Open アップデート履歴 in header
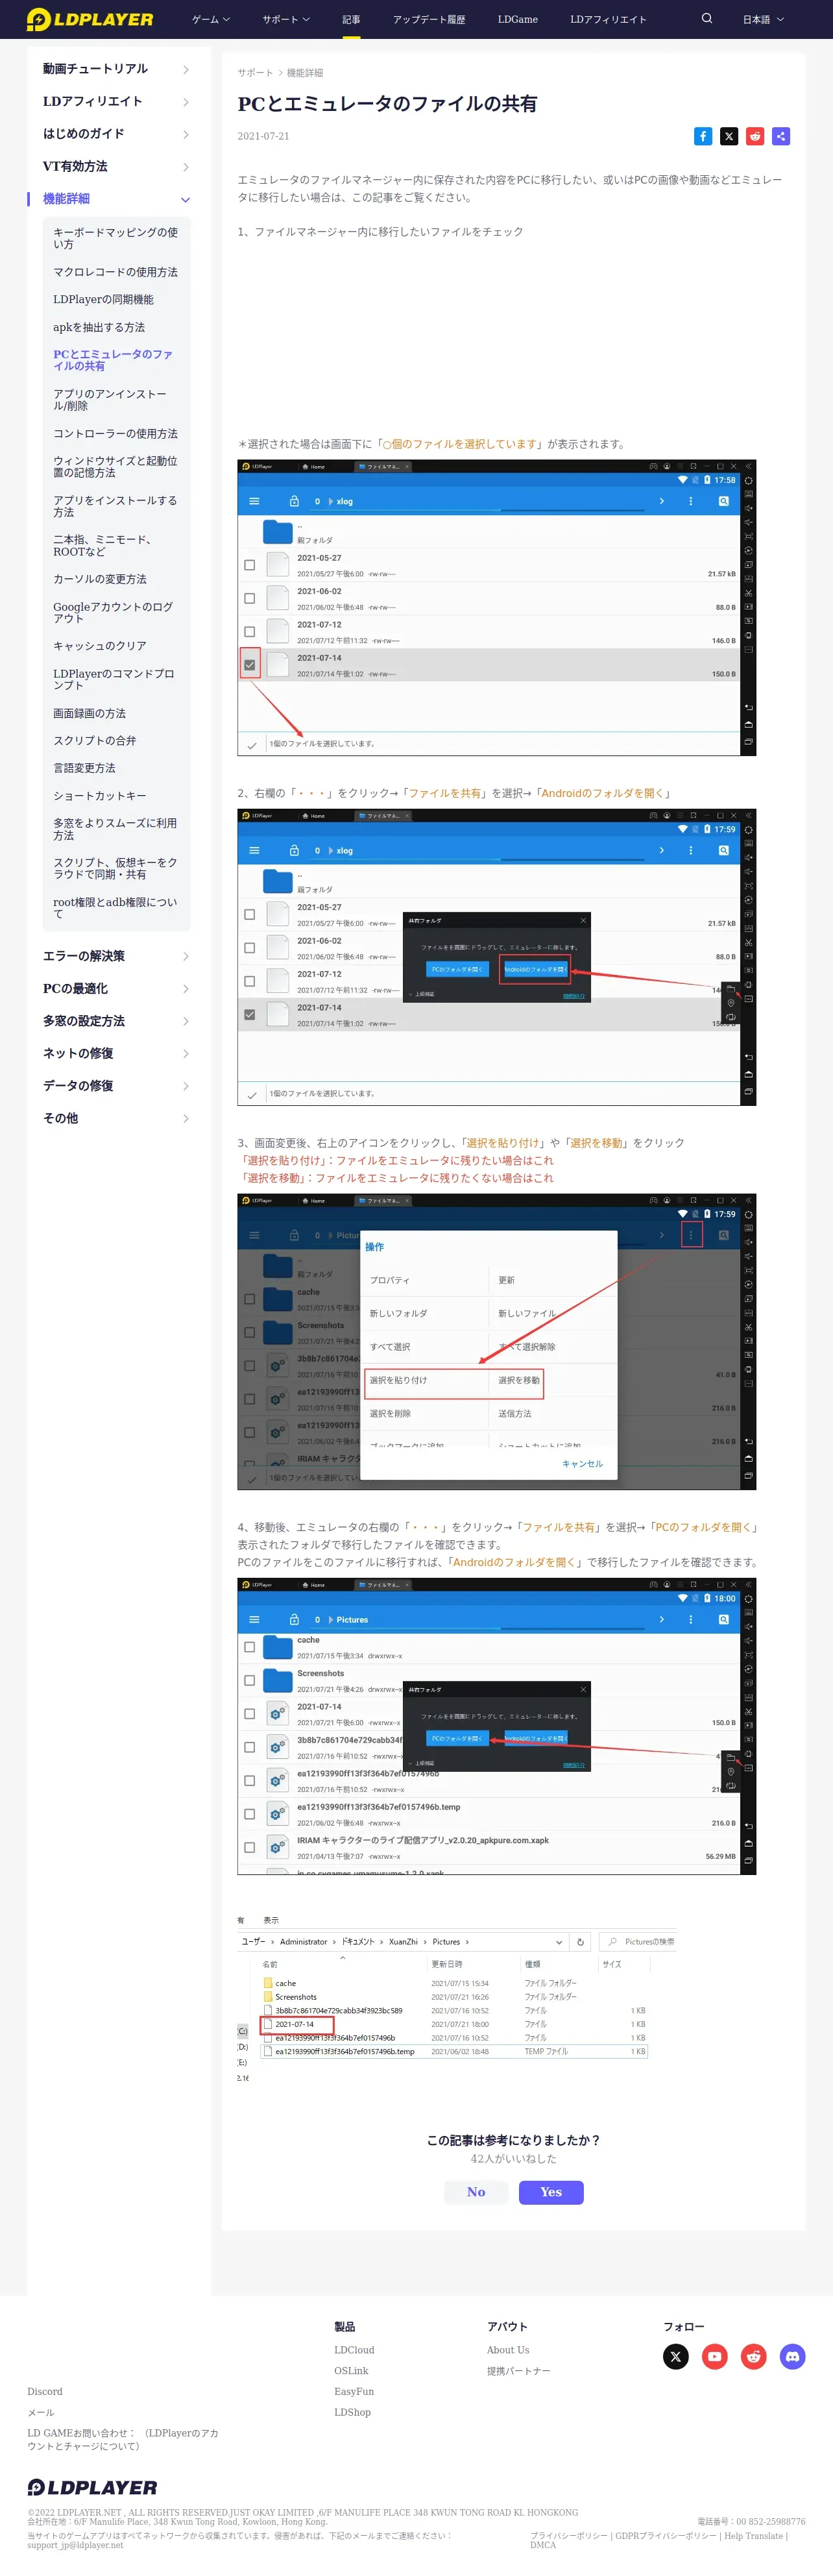This screenshot has width=833, height=2576. (429, 19)
